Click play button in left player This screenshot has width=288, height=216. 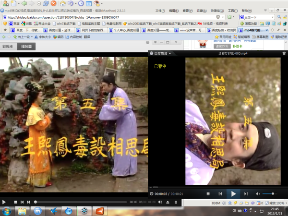(x=4, y=202)
